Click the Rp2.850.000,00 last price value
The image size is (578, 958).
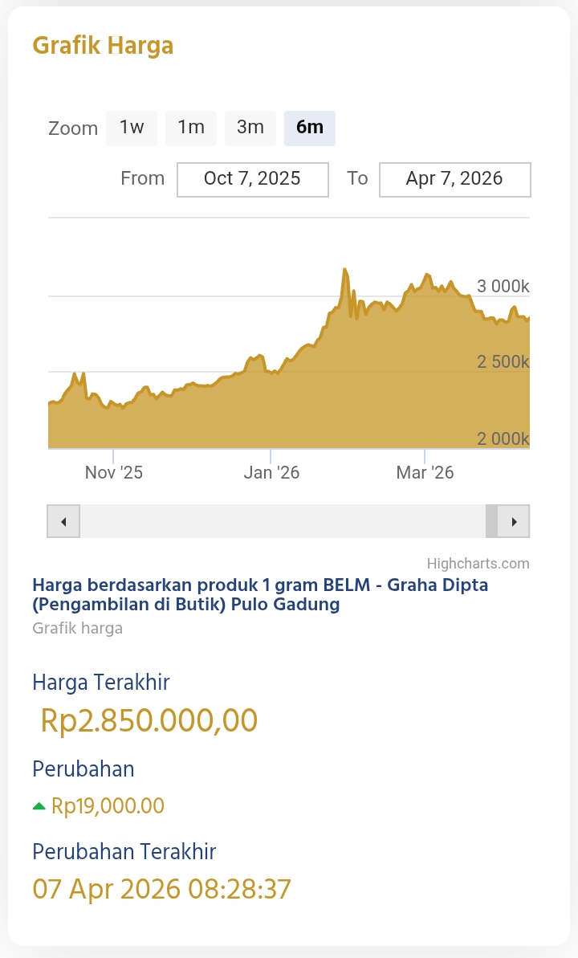pos(149,720)
